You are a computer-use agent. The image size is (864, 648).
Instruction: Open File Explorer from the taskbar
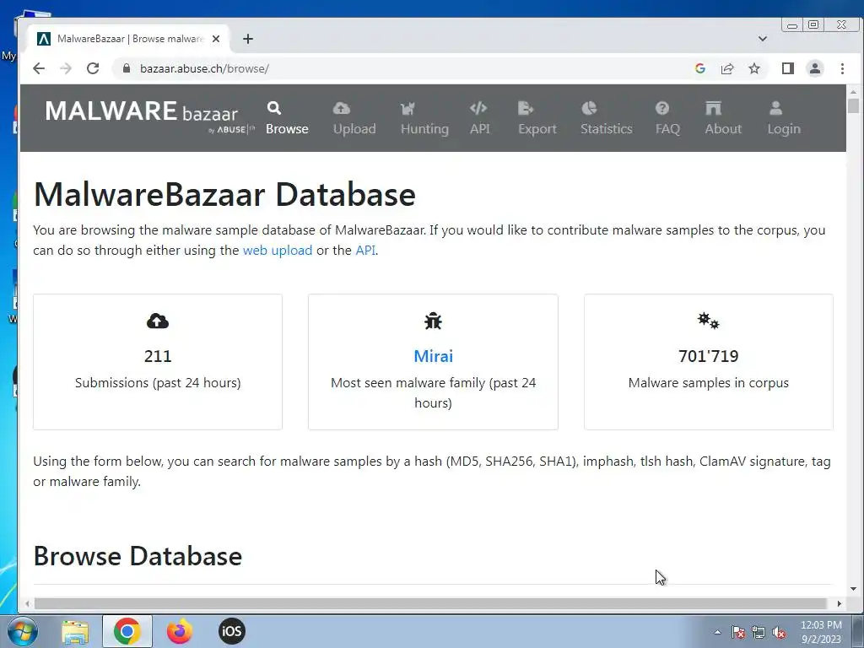75,631
